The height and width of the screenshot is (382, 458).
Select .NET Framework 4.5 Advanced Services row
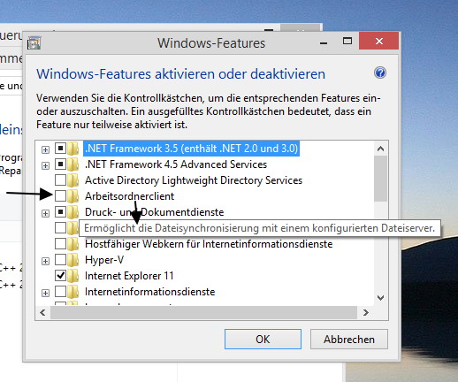pyautogui.click(x=176, y=164)
